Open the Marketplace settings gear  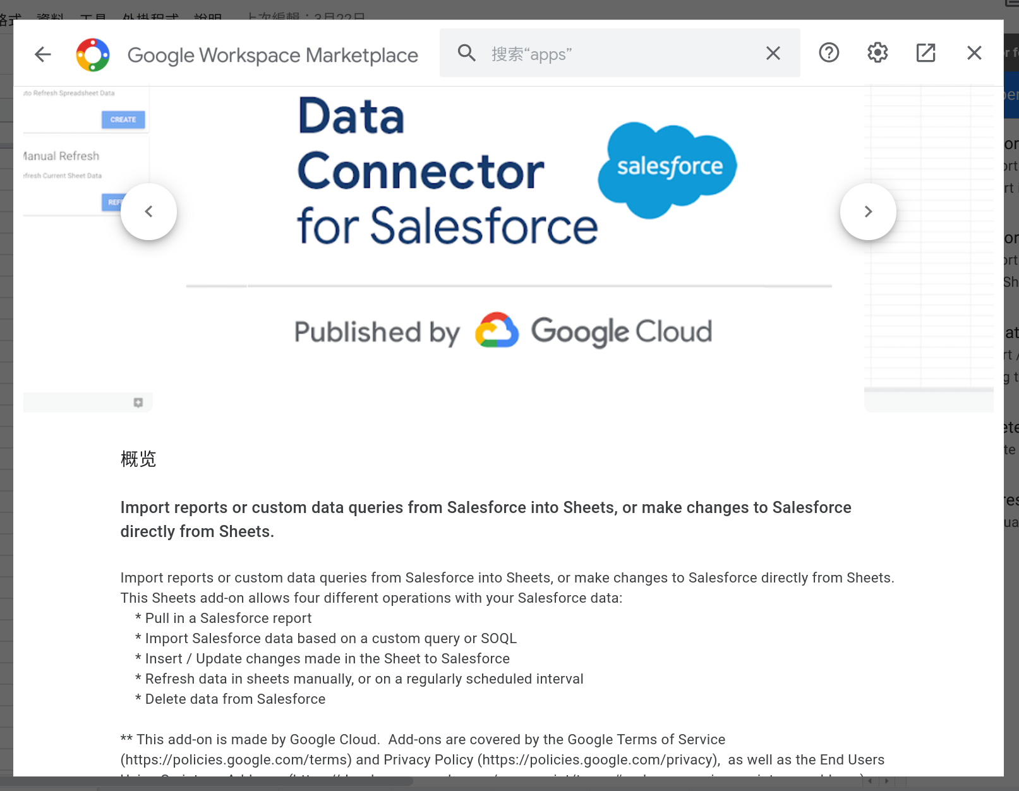pos(877,52)
